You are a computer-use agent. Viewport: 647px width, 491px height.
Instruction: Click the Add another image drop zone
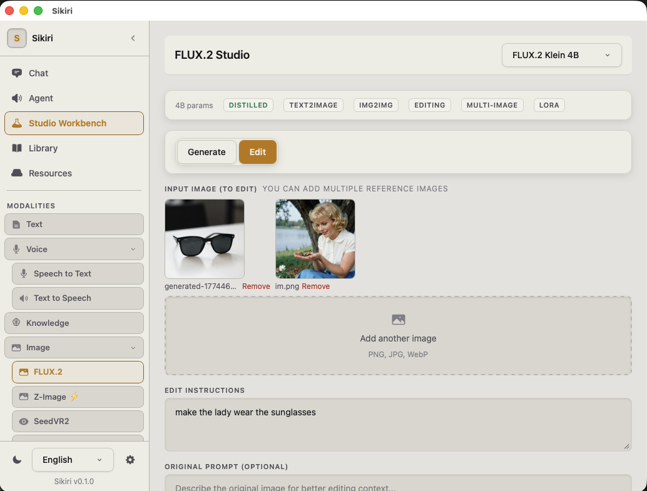(x=398, y=335)
